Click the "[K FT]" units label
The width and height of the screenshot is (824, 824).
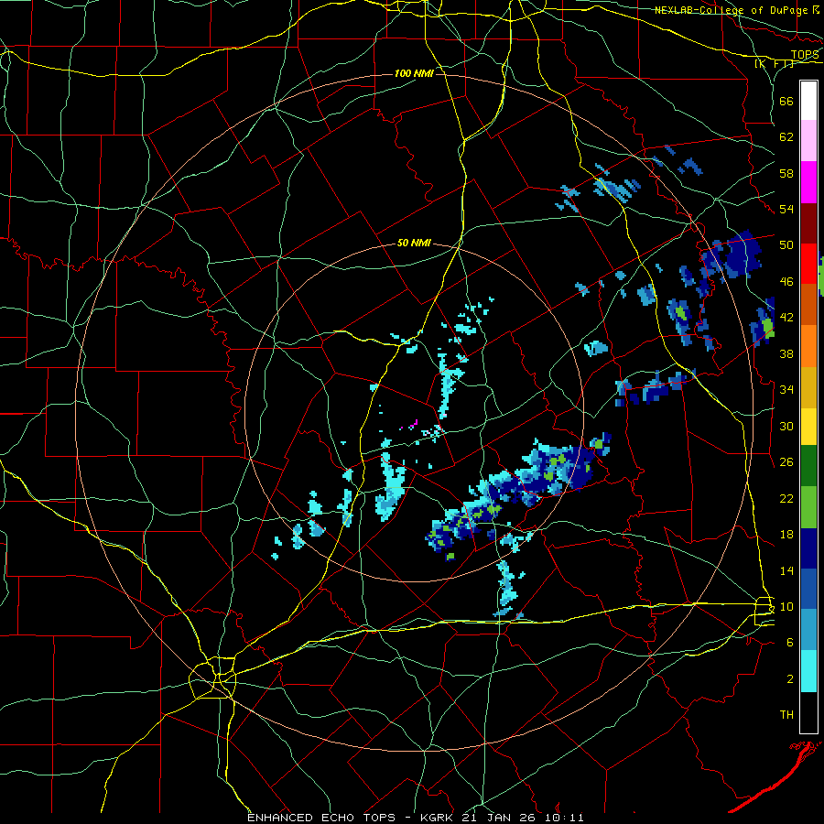[774, 63]
